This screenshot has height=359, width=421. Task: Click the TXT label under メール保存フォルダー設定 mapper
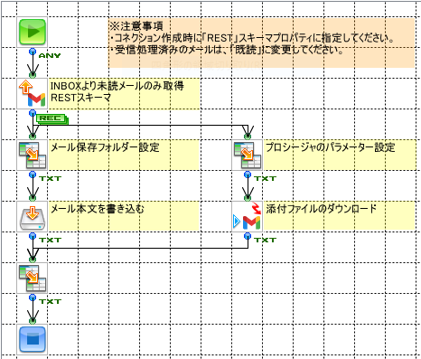(x=50, y=178)
